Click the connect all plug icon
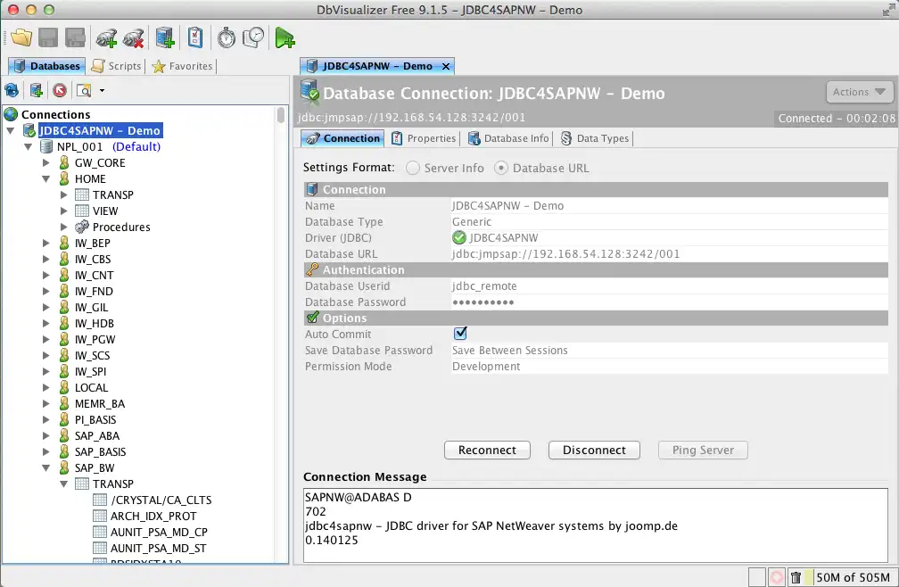 [106, 37]
